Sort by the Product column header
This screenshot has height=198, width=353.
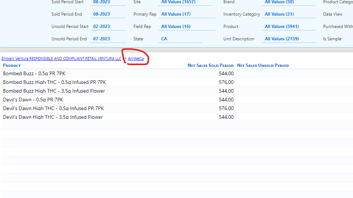(x=12, y=65)
